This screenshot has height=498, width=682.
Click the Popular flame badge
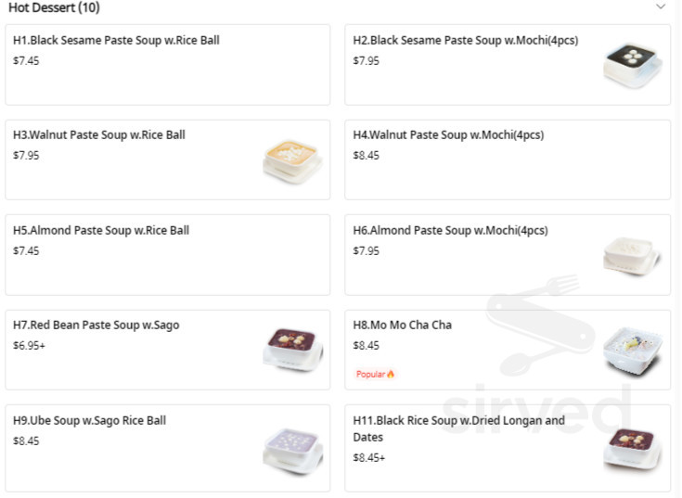tap(376, 375)
